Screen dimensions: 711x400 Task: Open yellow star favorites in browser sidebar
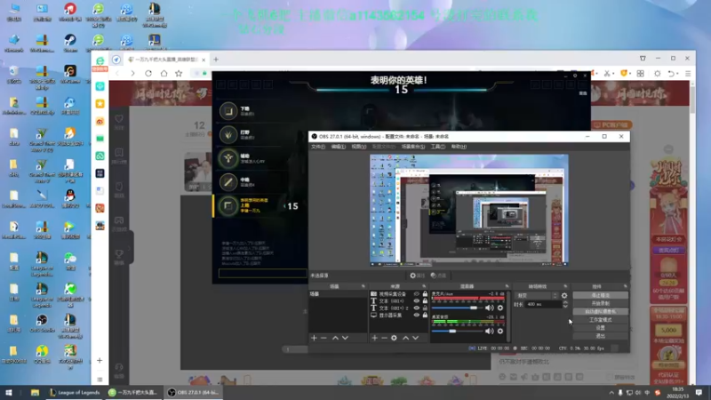(x=100, y=104)
